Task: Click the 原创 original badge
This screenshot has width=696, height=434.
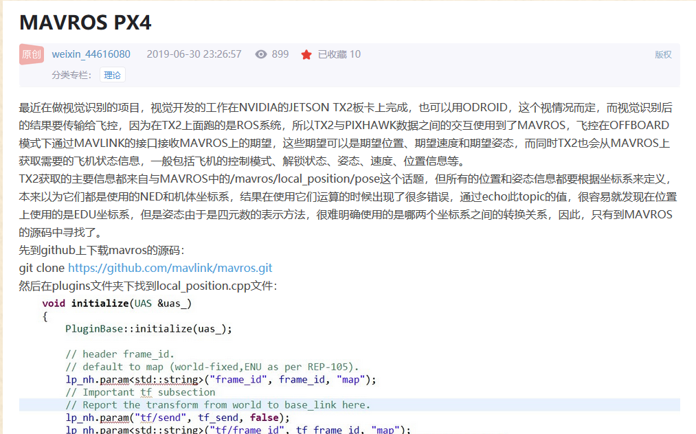Action: [x=32, y=54]
